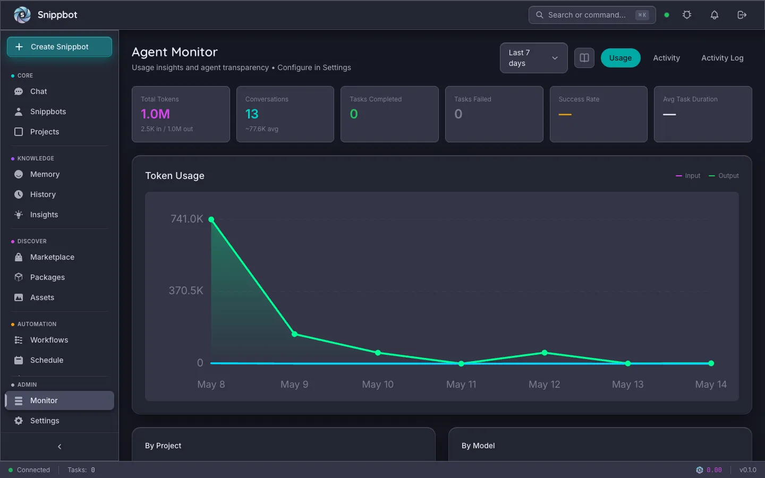Switch to the Activity tab

click(x=666, y=58)
